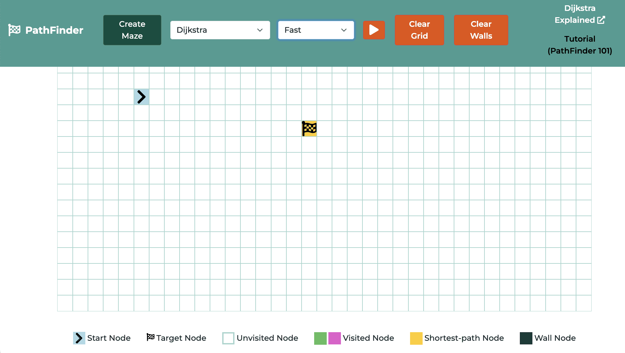Click the Unvisited Node legend swatch

tap(228, 338)
